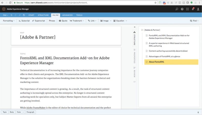
Task: Click the [Adobe & Partner] map title
Action: coord(38,37)
